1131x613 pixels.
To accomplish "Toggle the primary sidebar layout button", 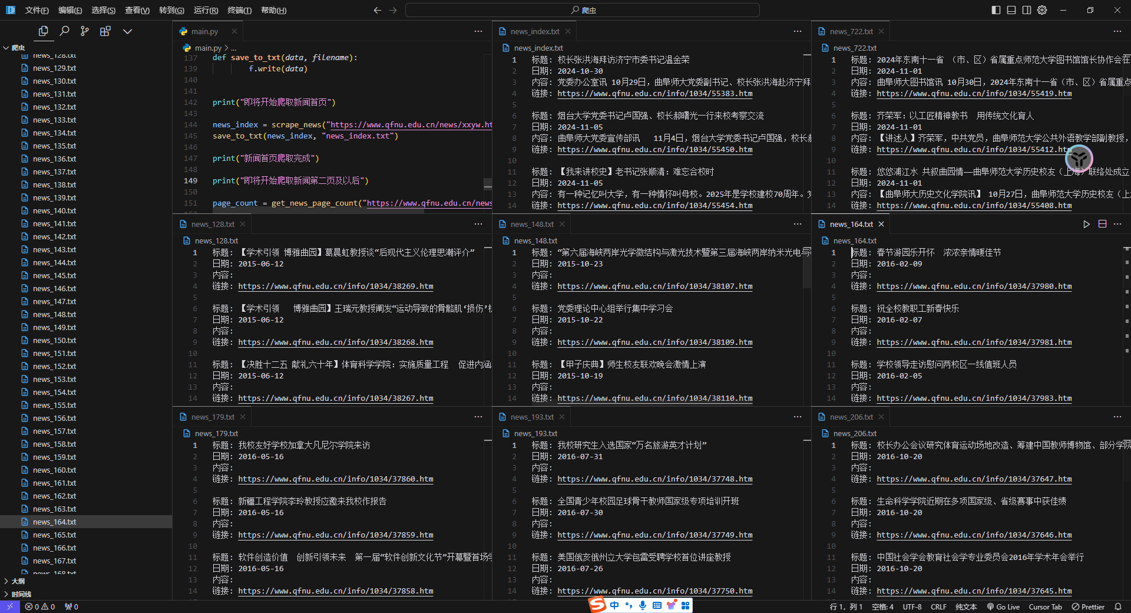I will coord(996,10).
